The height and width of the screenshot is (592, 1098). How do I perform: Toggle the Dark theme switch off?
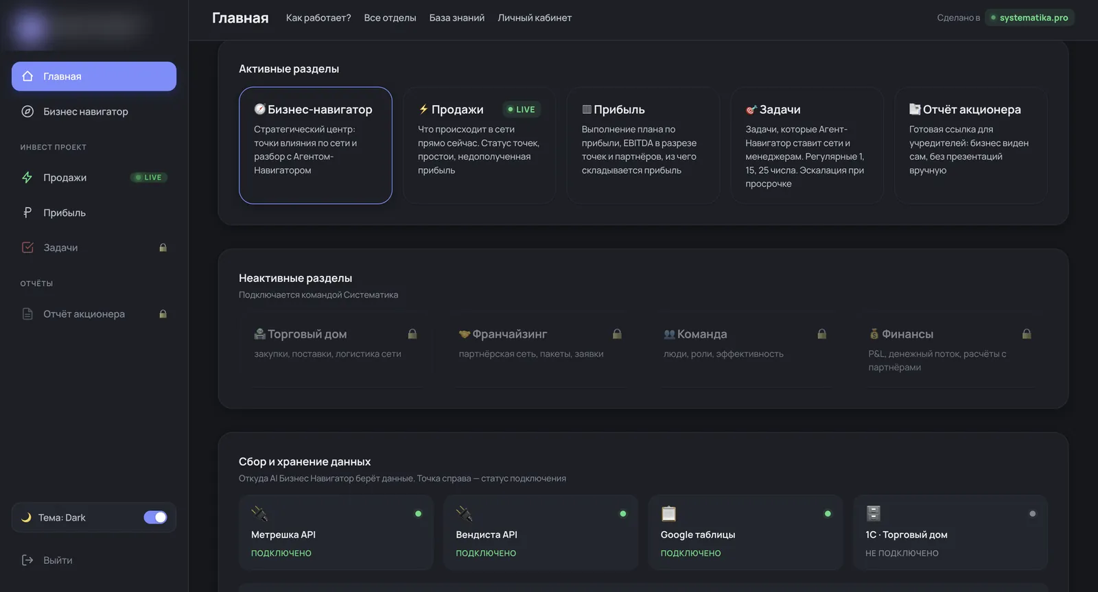coord(155,517)
